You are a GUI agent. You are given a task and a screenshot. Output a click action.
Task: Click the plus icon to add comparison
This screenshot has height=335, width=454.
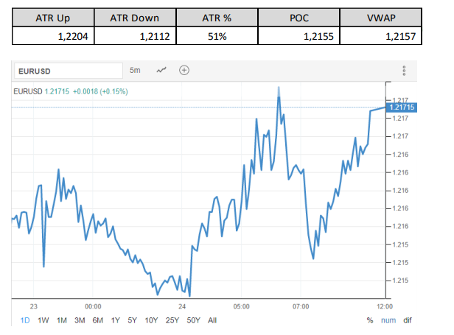click(184, 71)
